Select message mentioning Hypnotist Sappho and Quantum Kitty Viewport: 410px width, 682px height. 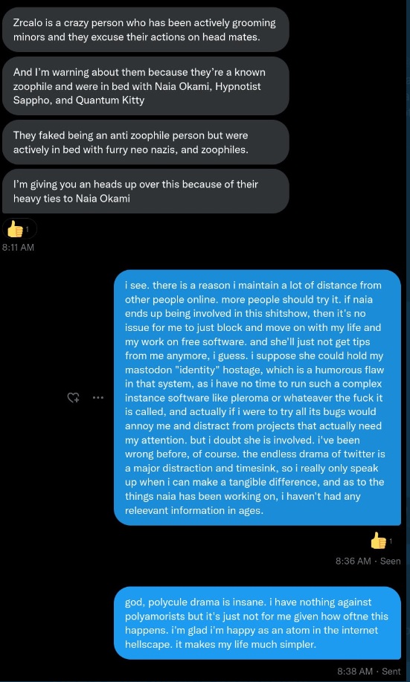pos(145,86)
